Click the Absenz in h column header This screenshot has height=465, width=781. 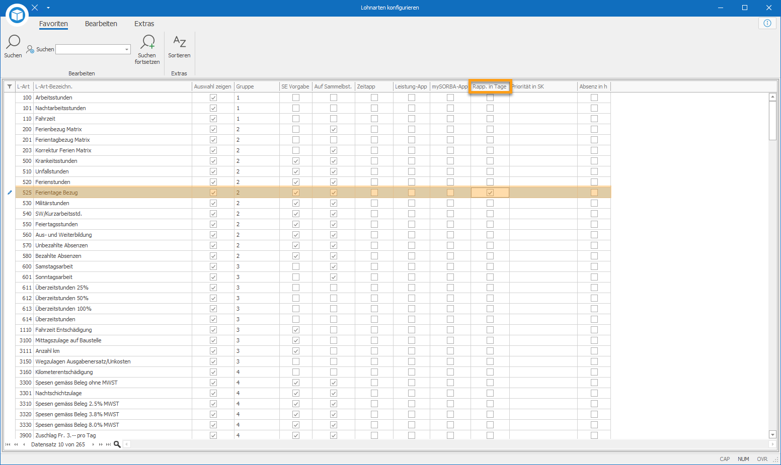click(594, 86)
